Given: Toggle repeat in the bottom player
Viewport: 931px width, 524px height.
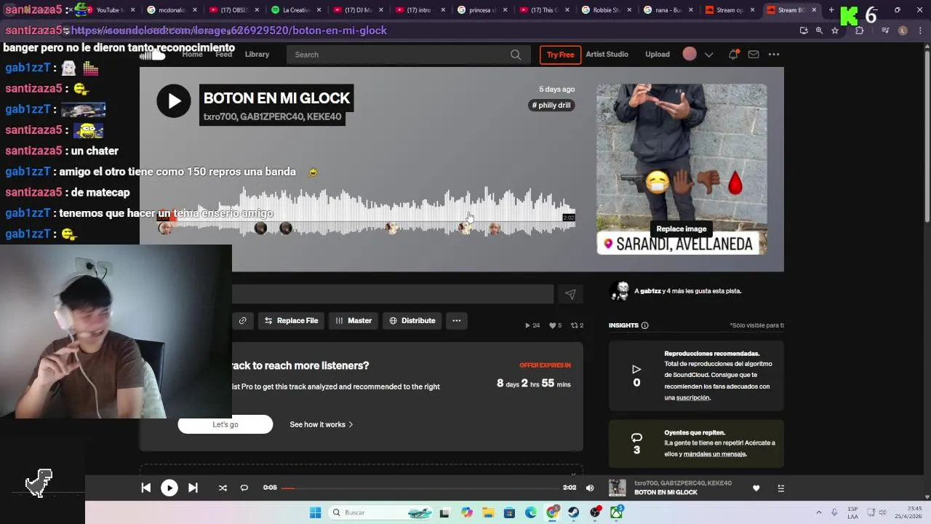Looking at the screenshot, I should [x=244, y=488].
